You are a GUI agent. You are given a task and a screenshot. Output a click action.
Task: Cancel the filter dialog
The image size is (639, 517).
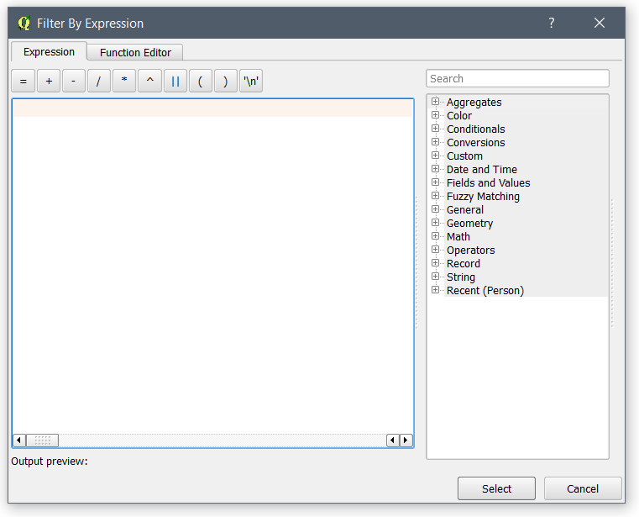click(x=582, y=488)
